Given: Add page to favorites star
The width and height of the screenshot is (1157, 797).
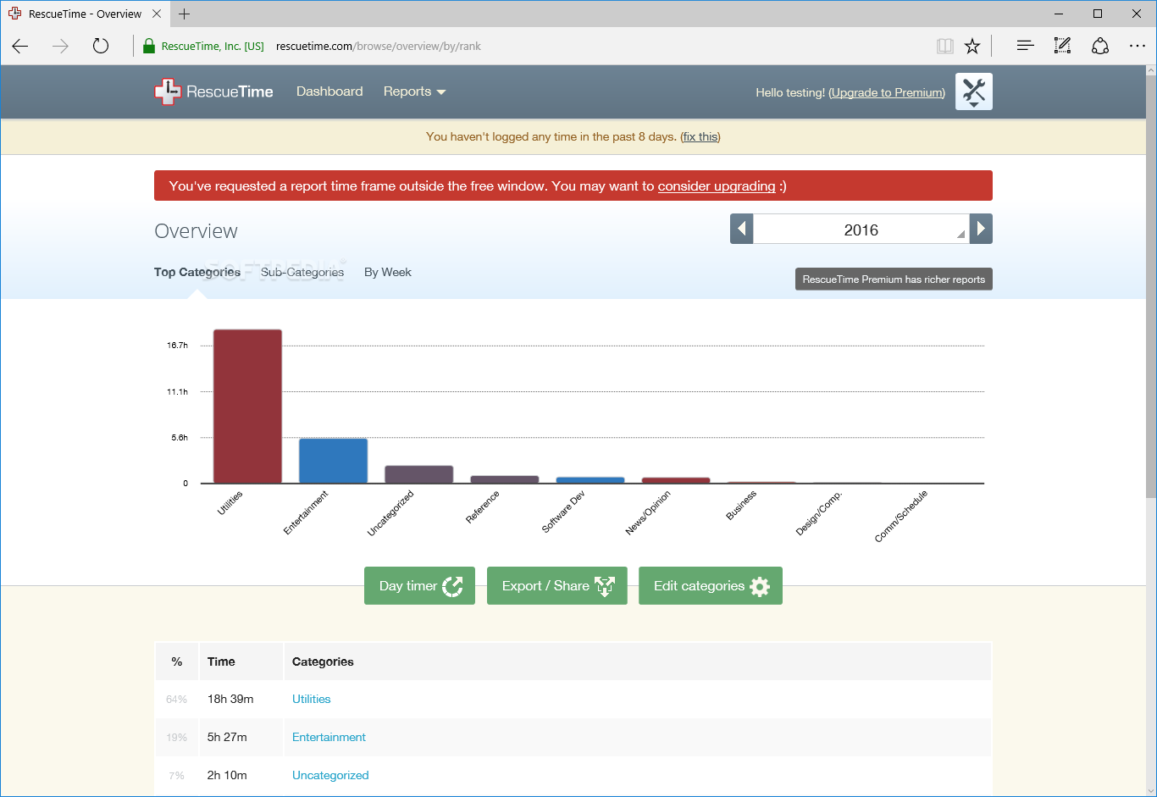Looking at the screenshot, I should [x=972, y=47].
